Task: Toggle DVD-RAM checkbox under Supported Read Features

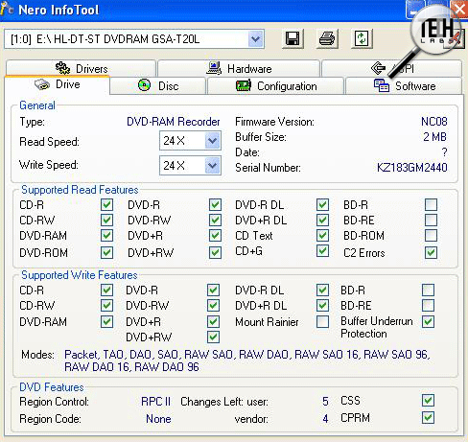Action: click(x=106, y=236)
